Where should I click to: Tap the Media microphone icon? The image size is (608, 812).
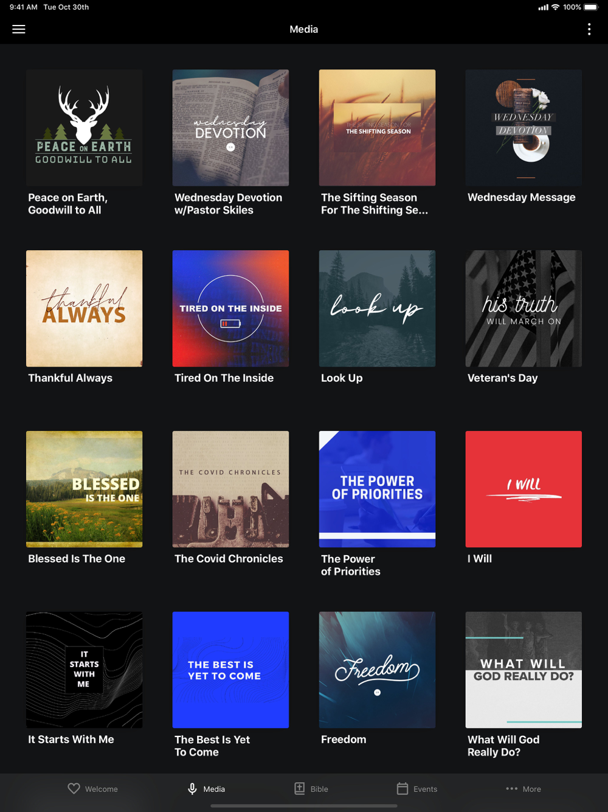point(192,788)
